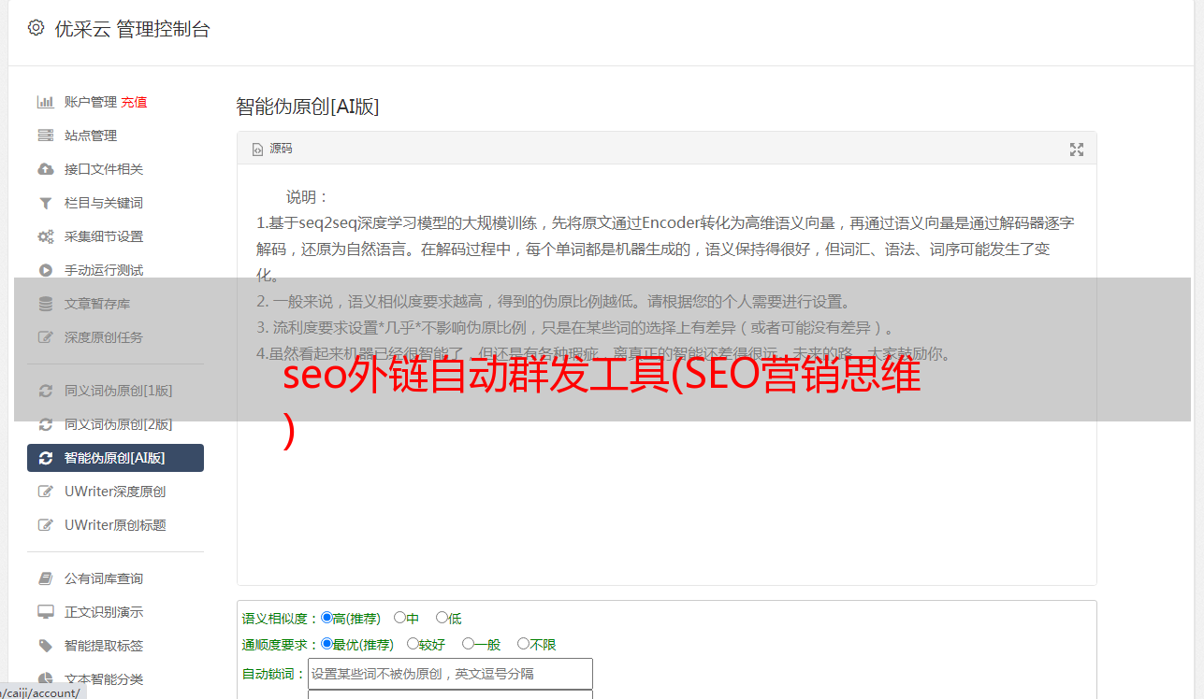Click the funnel icon for 栏目与关键词
Viewport: 1204px width, 699px height.
click(45, 203)
